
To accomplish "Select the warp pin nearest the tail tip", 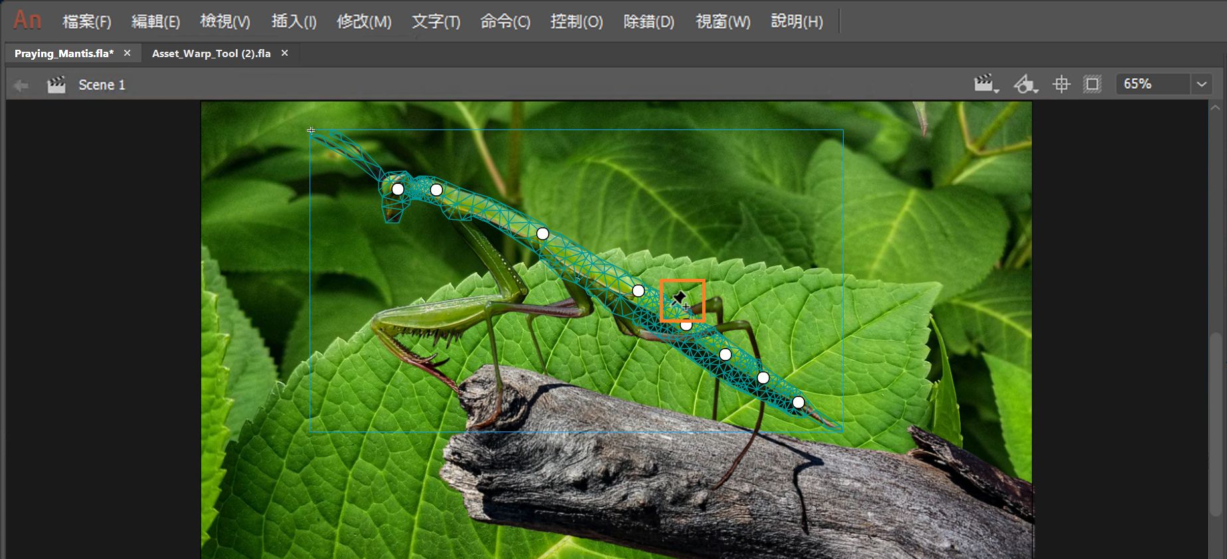I will point(799,402).
